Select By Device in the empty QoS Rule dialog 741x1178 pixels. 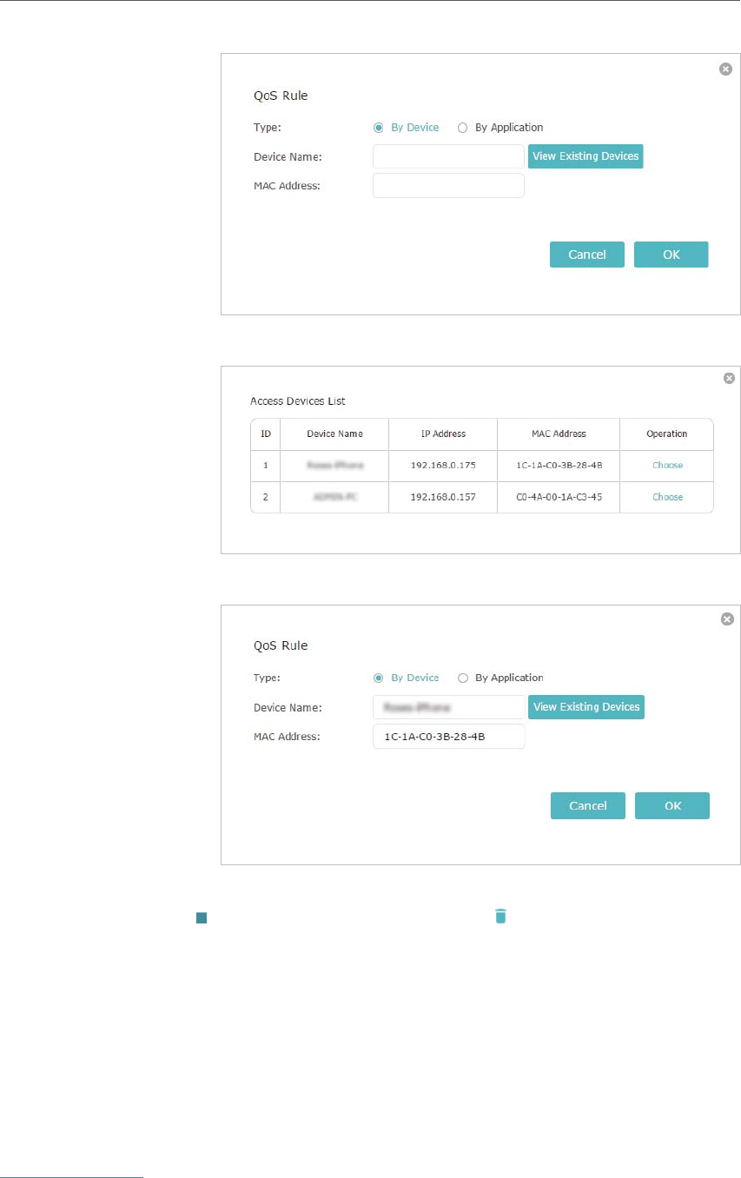click(406, 128)
